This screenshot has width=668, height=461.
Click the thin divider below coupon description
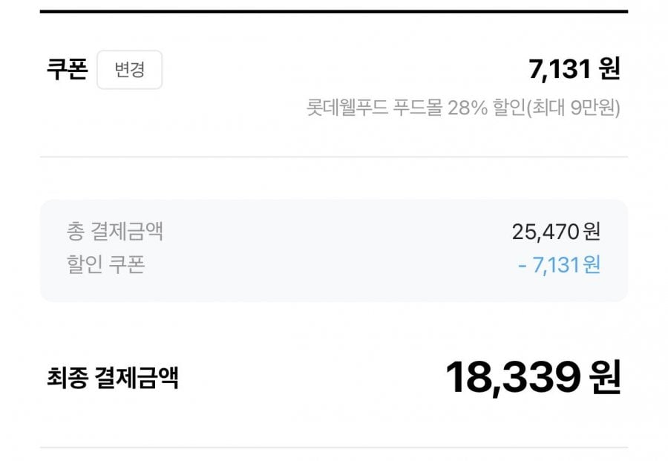pos(334,157)
